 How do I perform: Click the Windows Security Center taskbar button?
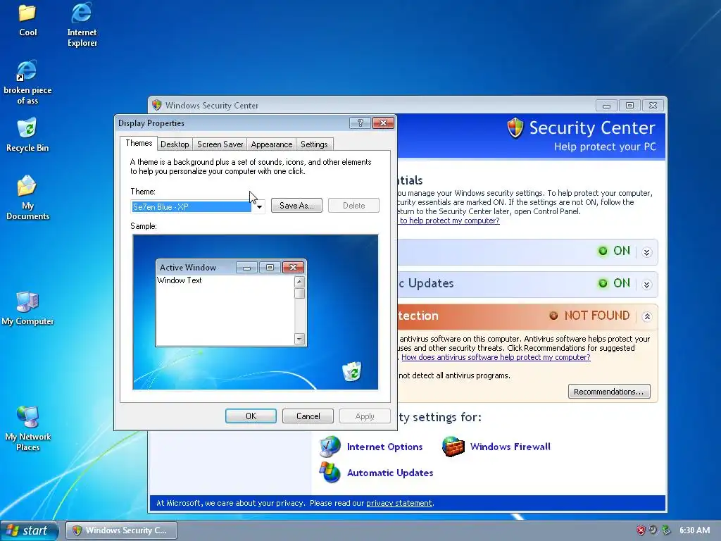coord(121,530)
